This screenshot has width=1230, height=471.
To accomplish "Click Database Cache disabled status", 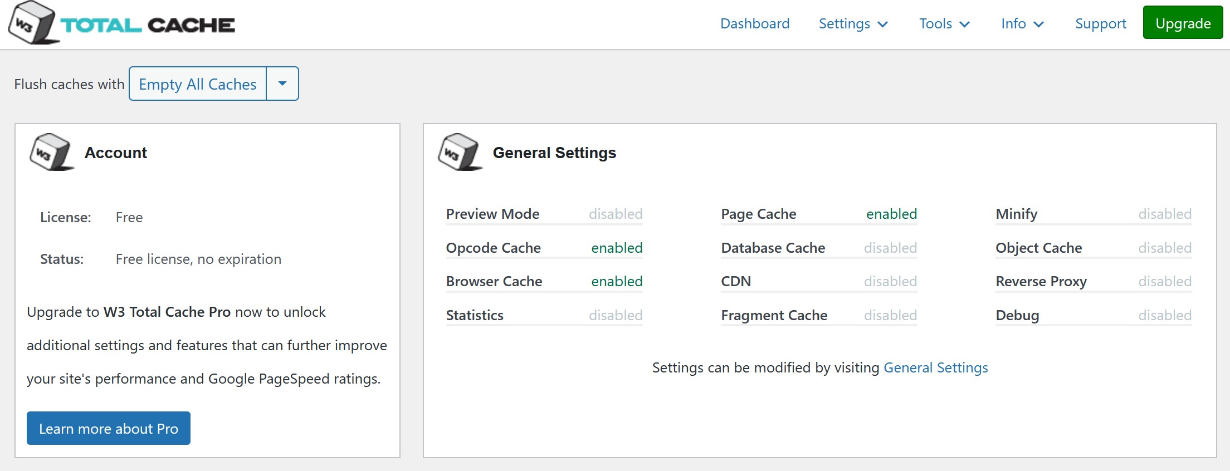I will pyautogui.click(x=890, y=248).
